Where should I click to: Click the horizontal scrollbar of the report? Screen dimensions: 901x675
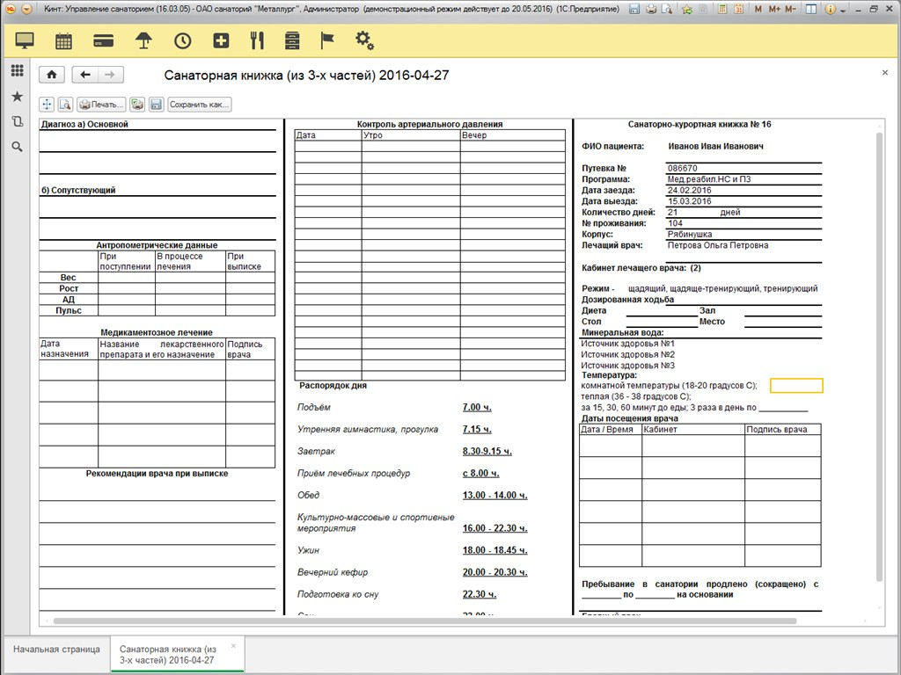425,621
